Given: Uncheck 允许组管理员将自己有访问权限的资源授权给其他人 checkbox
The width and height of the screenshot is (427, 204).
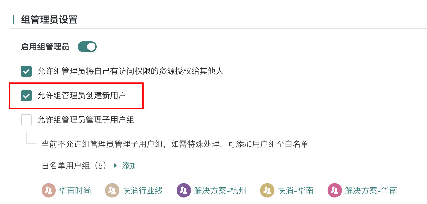Looking at the screenshot, I should 26,71.
